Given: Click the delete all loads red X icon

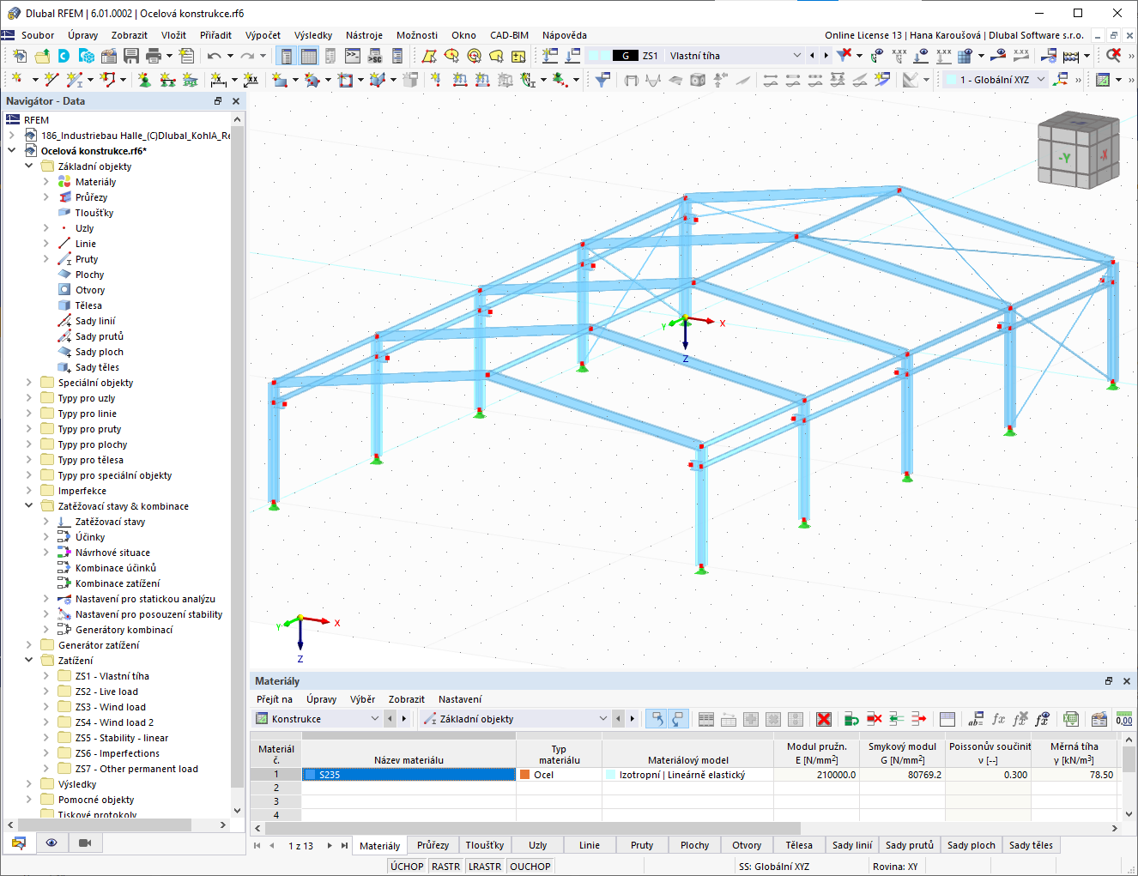Looking at the screenshot, I should click(822, 719).
